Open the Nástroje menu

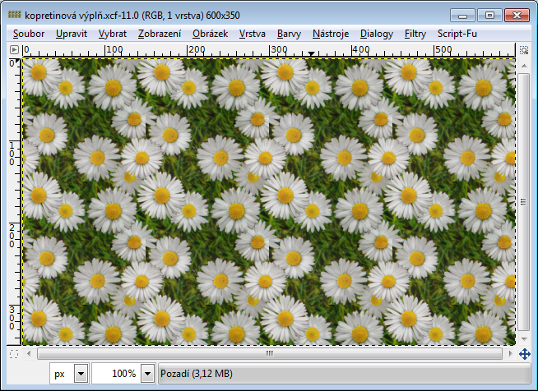[331, 34]
